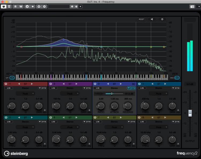The image size is (201, 159).
Task: Click the RESET button above the spectrum
Action: [x=142, y=19]
